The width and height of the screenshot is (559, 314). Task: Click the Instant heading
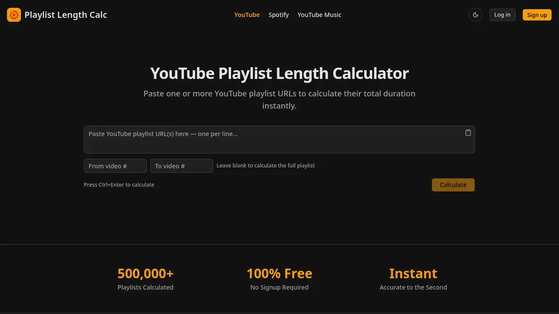[413, 273]
